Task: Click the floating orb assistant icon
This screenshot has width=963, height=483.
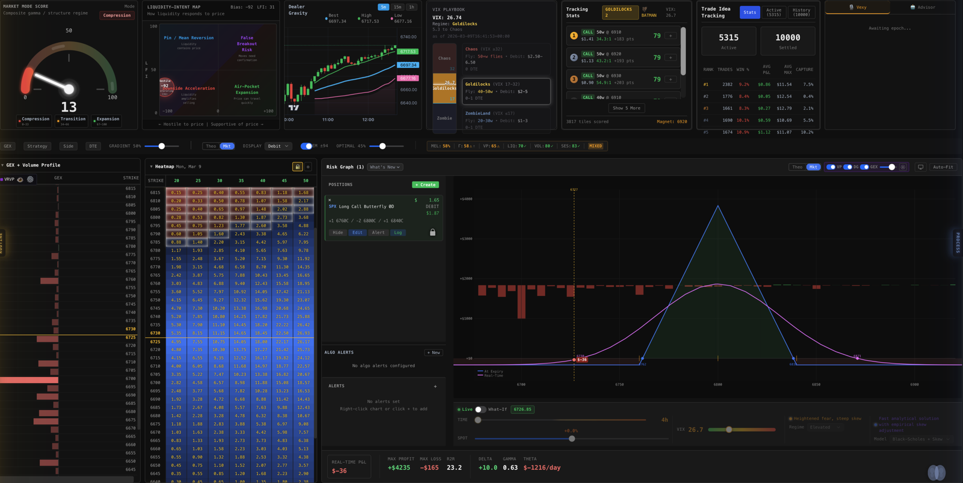Action: [x=936, y=473]
